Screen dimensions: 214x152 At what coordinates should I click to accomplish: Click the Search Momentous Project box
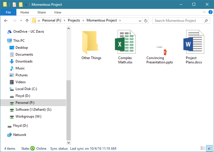click(178, 21)
